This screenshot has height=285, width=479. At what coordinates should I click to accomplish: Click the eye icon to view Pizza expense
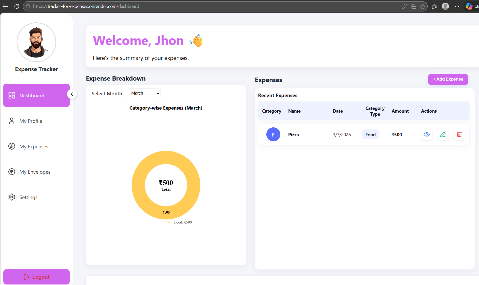427,134
